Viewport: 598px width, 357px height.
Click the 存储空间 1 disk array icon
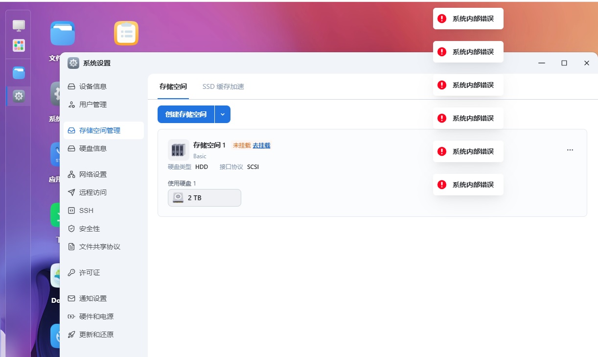click(178, 150)
